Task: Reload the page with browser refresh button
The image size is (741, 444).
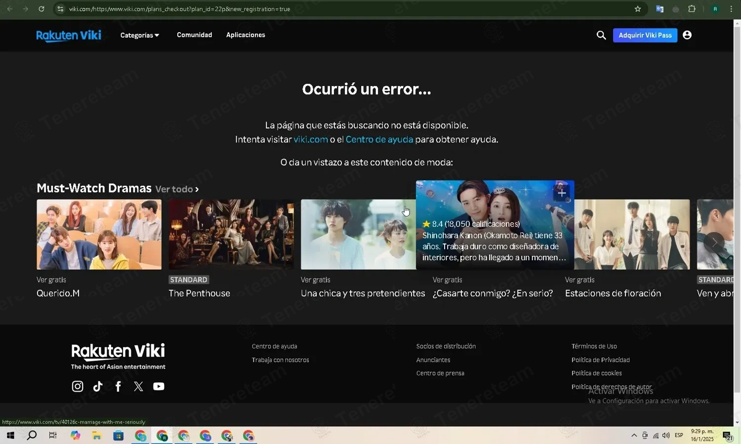Action: (41, 9)
